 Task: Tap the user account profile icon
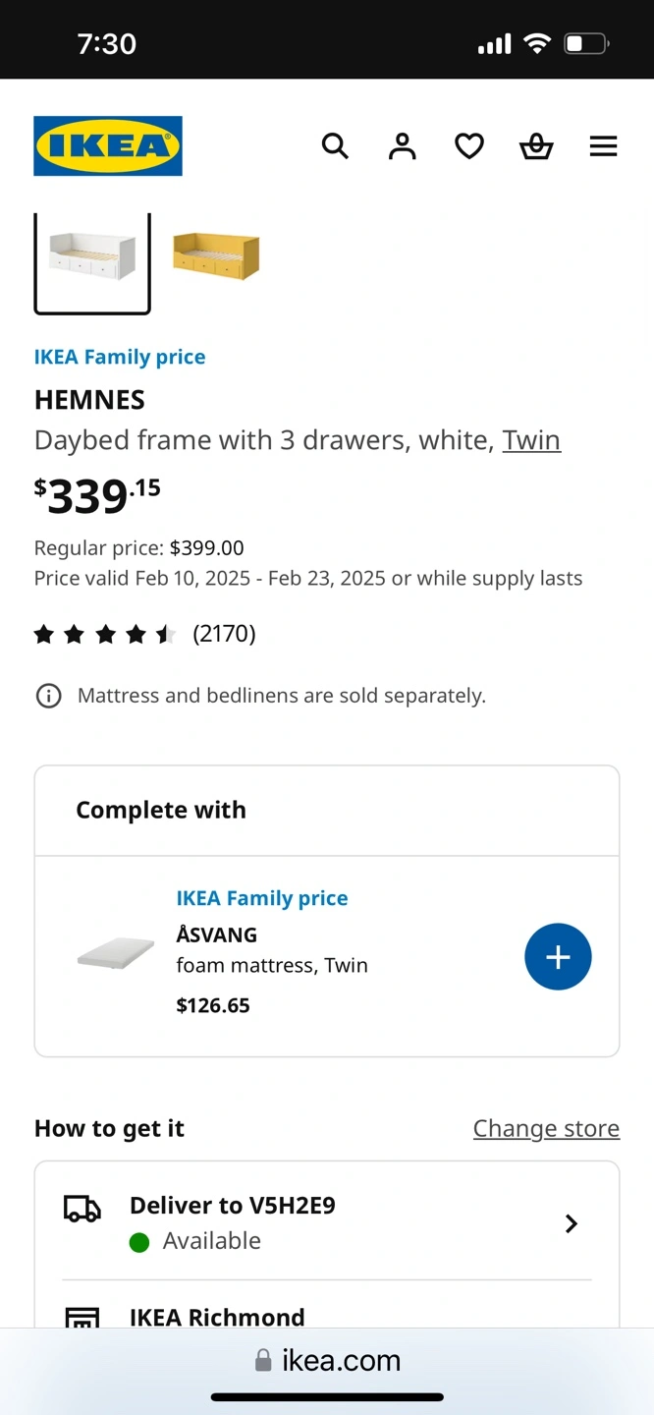coord(402,146)
